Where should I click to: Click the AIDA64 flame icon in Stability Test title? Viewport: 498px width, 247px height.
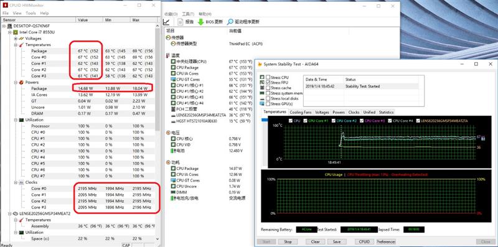point(260,64)
